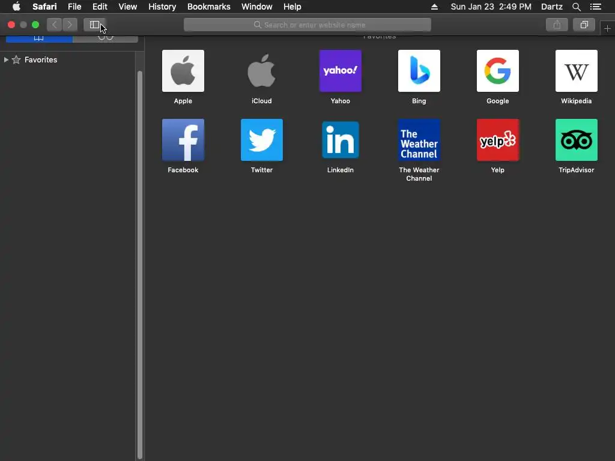Click the sidebar vertical scrollbar
The width and height of the screenshot is (615, 461).
(140, 265)
